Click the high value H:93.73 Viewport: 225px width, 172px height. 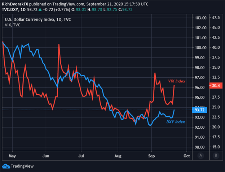(x=94, y=10)
